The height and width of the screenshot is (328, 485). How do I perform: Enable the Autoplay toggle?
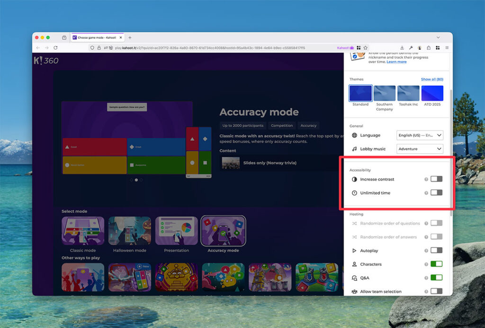click(x=437, y=250)
